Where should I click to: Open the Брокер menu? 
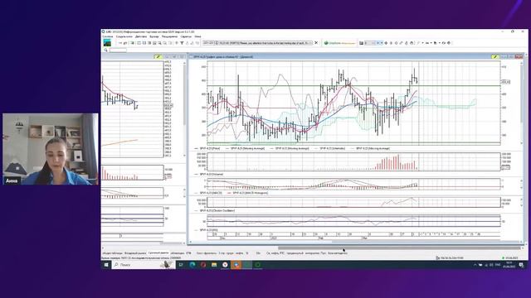point(154,36)
